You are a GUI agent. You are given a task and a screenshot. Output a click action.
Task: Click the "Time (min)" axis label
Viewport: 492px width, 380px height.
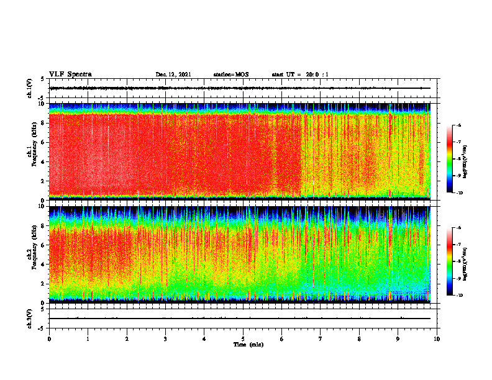248,345
